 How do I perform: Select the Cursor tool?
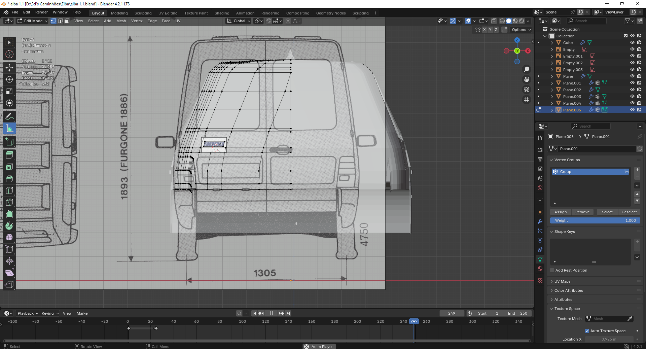9,54
